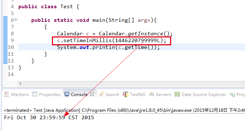Image resolution: width=245 pixels, height=131 pixels.
Task: Click the Progress view icon
Action: coord(232,95)
